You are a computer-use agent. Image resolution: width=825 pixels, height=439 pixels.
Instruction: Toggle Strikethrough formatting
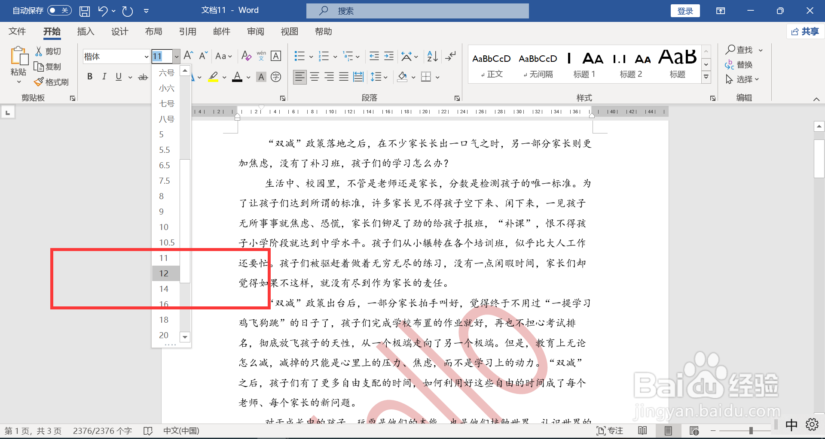pos(143,77)
